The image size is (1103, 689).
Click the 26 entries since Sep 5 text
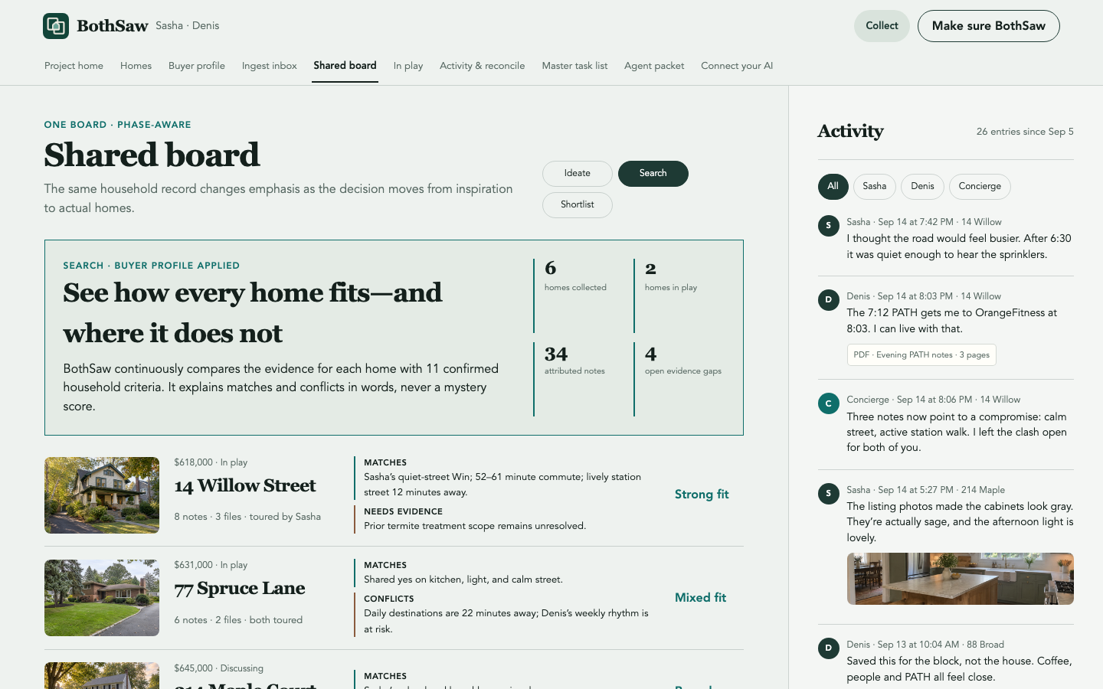click(1025, 132)
